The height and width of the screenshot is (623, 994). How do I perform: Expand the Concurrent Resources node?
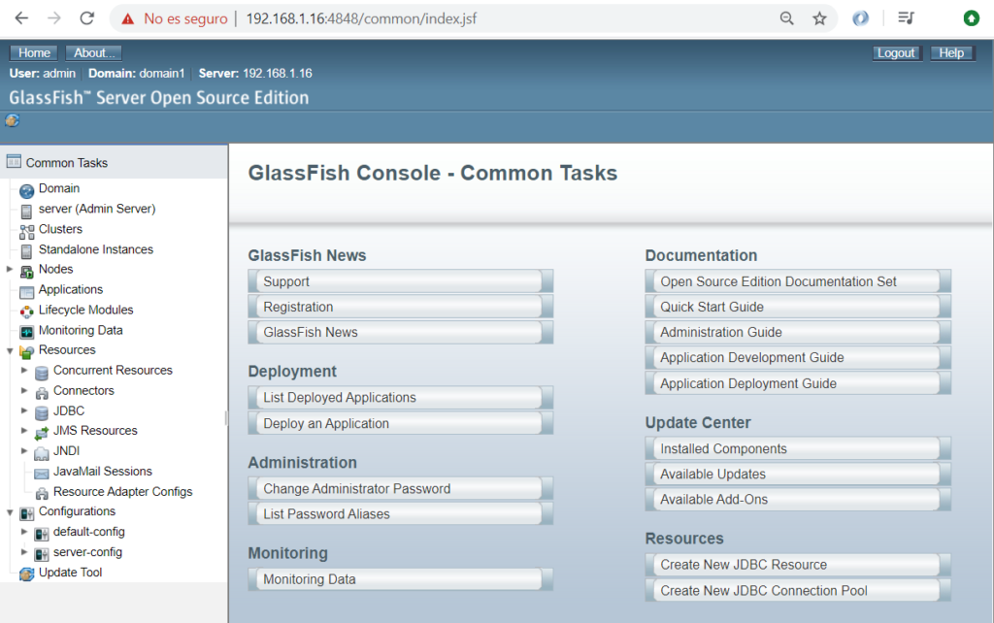click(24, 370)
